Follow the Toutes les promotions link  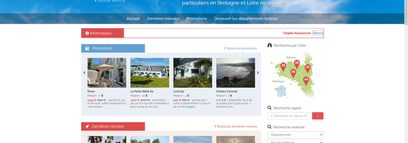pyautogui.click(x=241, y=48)
